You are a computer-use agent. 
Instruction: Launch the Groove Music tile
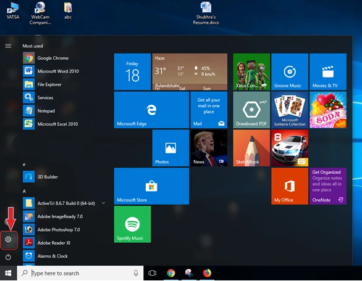290,71
